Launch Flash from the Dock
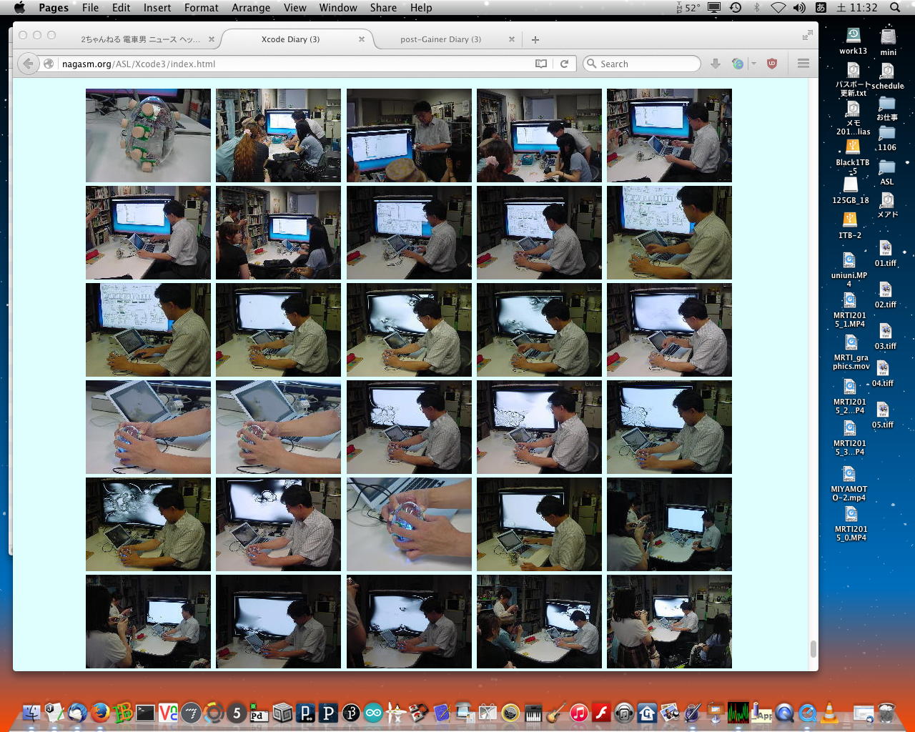 [602, 712]
